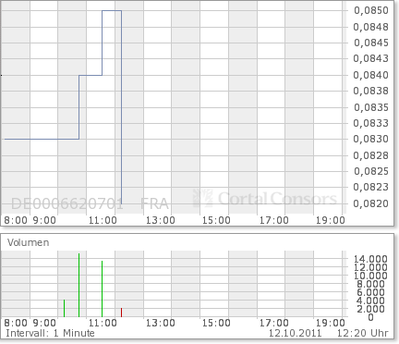The image size is (399, 344).
Task: Pick 15:00 on the volume chart time axis
Action: click(216, 323)
